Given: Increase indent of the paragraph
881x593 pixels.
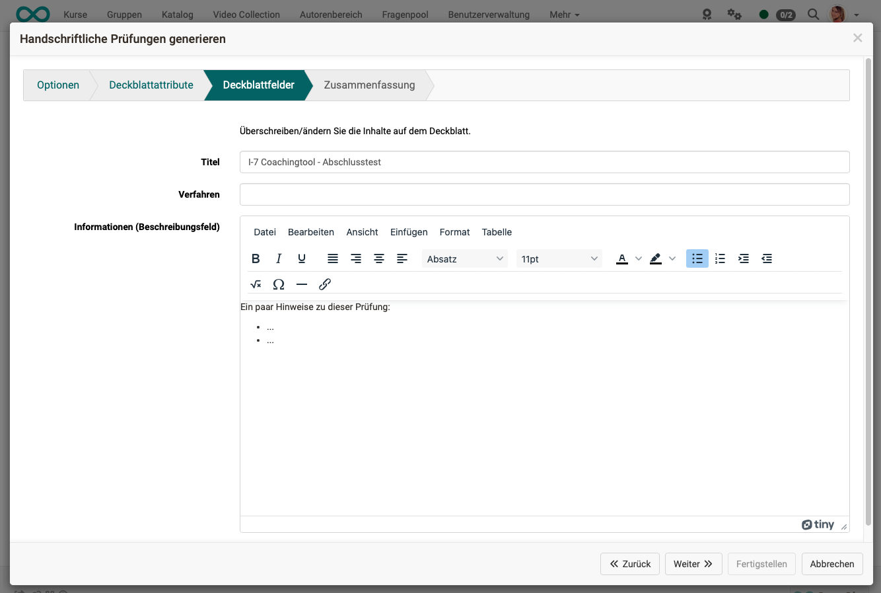Looking at the screenshot, I should pos(743,258).
